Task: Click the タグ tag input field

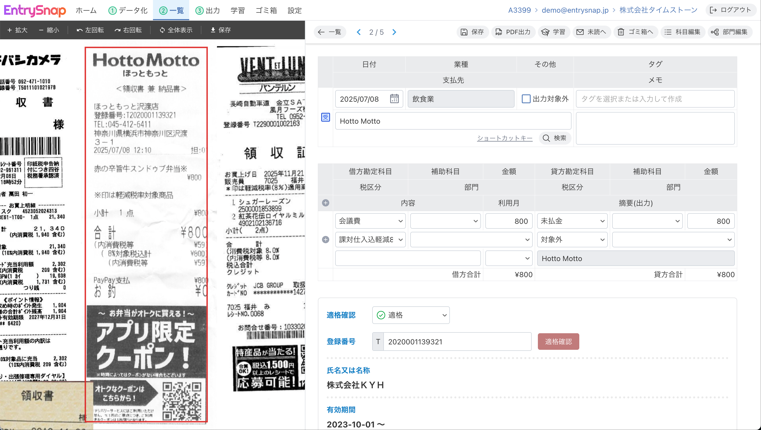Action: tap(655, 99)
